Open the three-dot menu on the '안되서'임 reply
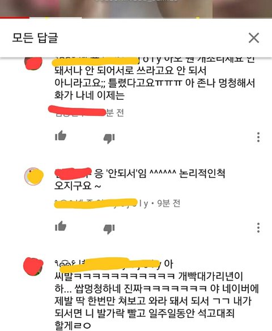 click(258, 228)
